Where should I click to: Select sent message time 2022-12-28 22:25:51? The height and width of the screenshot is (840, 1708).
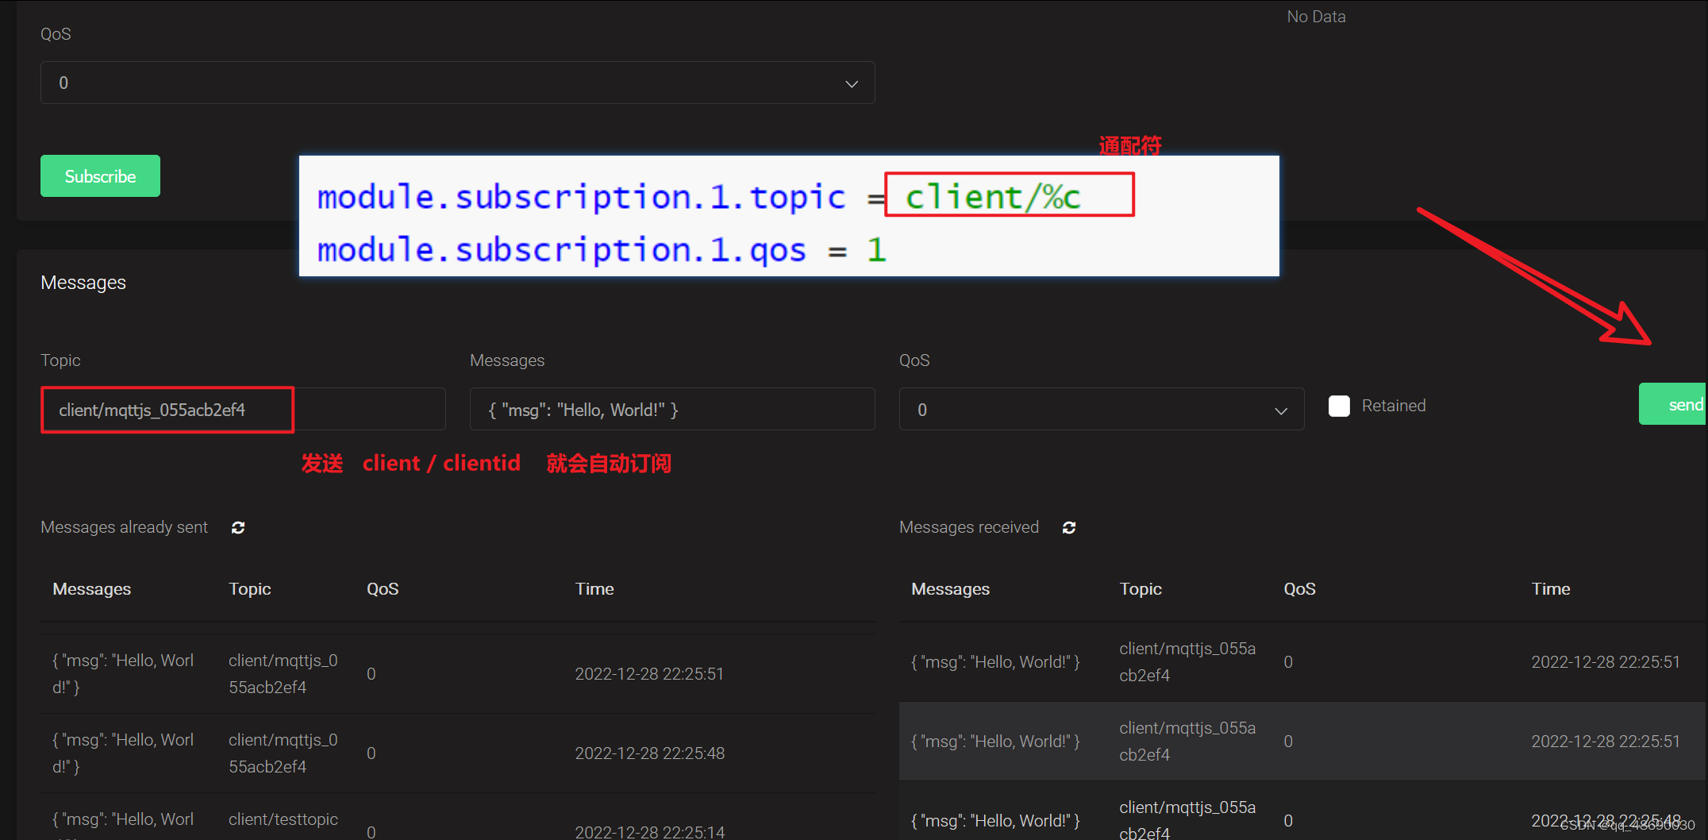coord(649,673)
